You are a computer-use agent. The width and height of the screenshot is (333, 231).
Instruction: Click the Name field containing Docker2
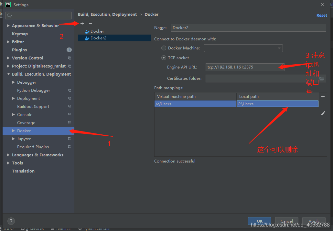(x=248, y=27)
